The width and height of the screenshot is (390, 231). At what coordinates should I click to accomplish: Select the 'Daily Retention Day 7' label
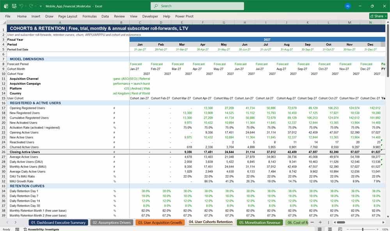click(24, 196)
